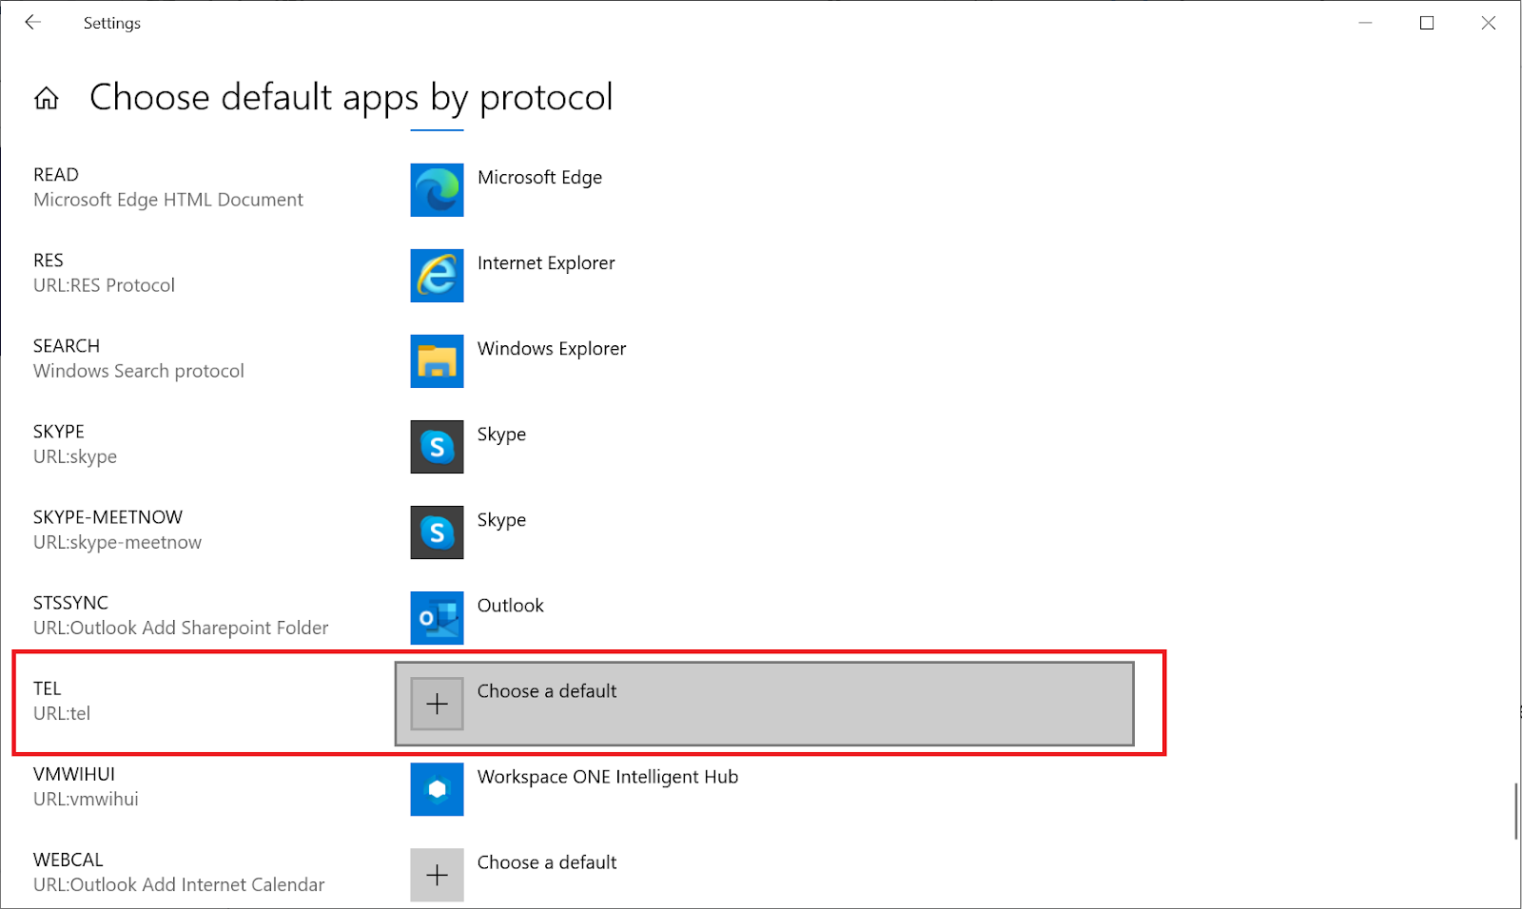The width and height of the screenshot is (1522, 909).
Task: Change the Skype default for SKYPE protocol
Action: (501, 435)
